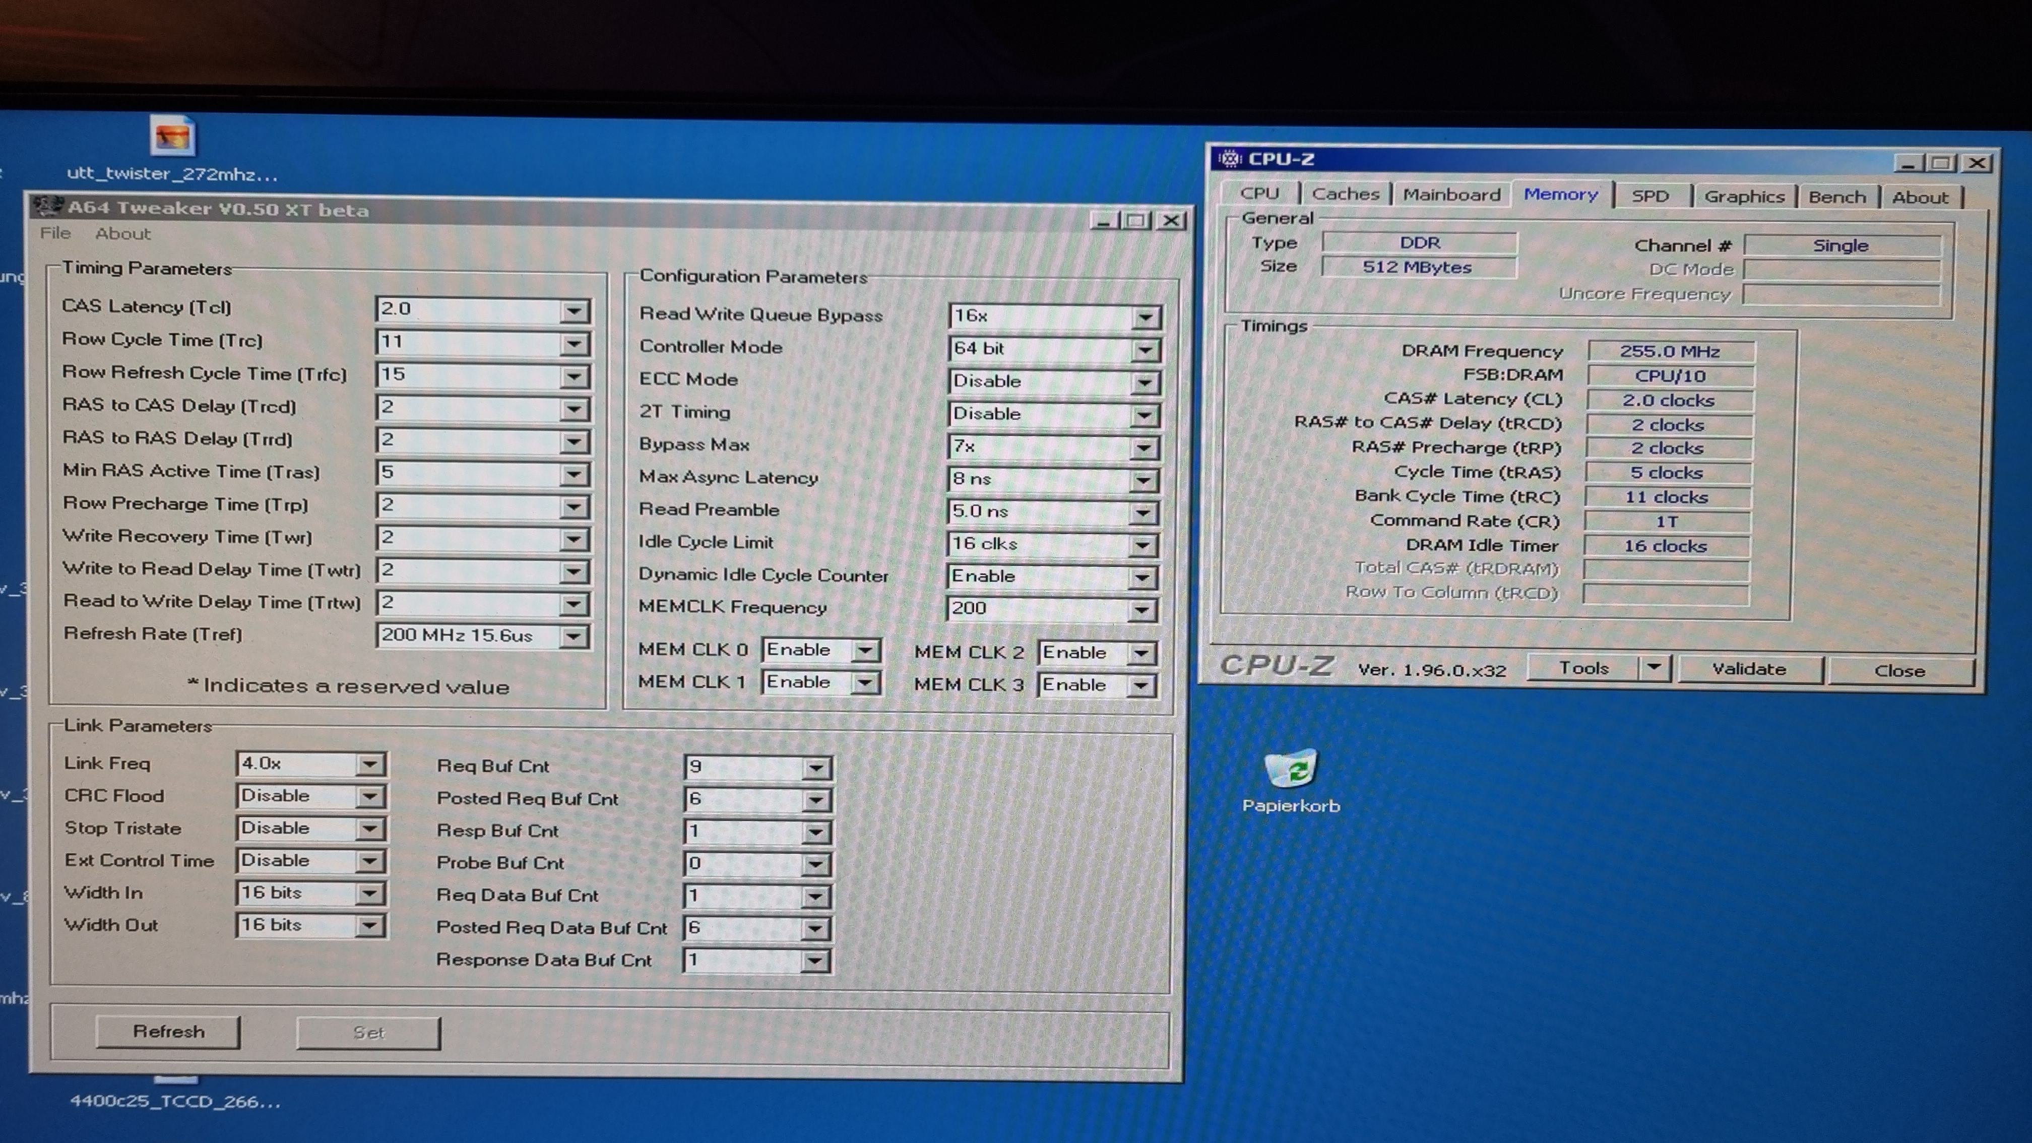Switch to the Caches tab in CPU-Z
This screenshot has width=2032, height=1143.
pos(1345,194)
